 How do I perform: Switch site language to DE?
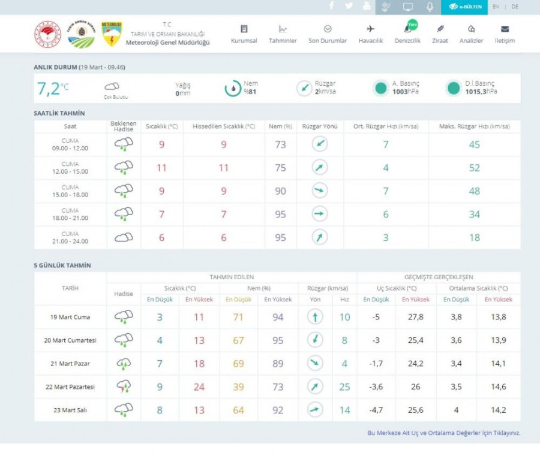(x=515, y=7)
